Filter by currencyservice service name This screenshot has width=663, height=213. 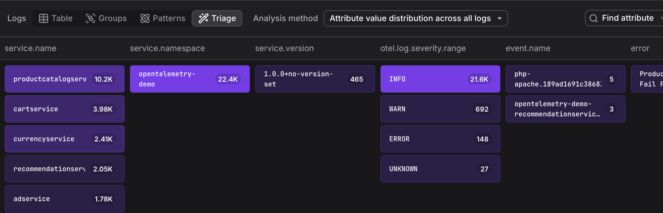(x=64, y=139)
